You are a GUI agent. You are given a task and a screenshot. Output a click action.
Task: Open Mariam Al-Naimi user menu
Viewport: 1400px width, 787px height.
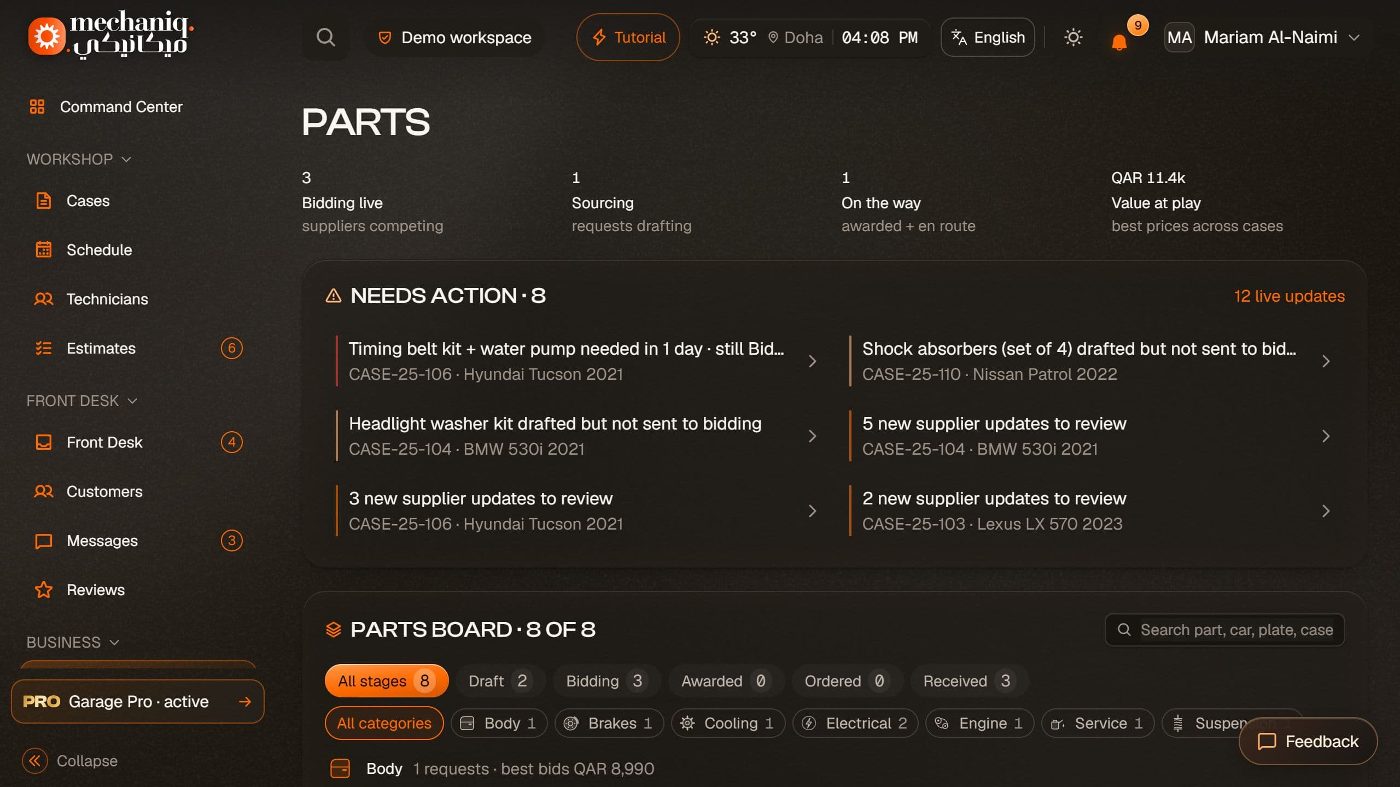pos(1262,37)
